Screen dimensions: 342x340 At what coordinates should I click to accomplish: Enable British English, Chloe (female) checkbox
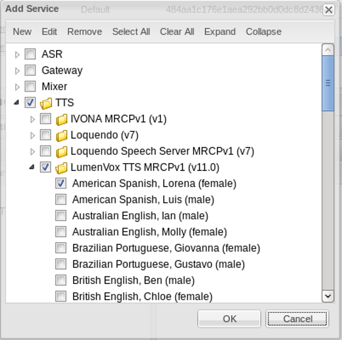(61, 296)
